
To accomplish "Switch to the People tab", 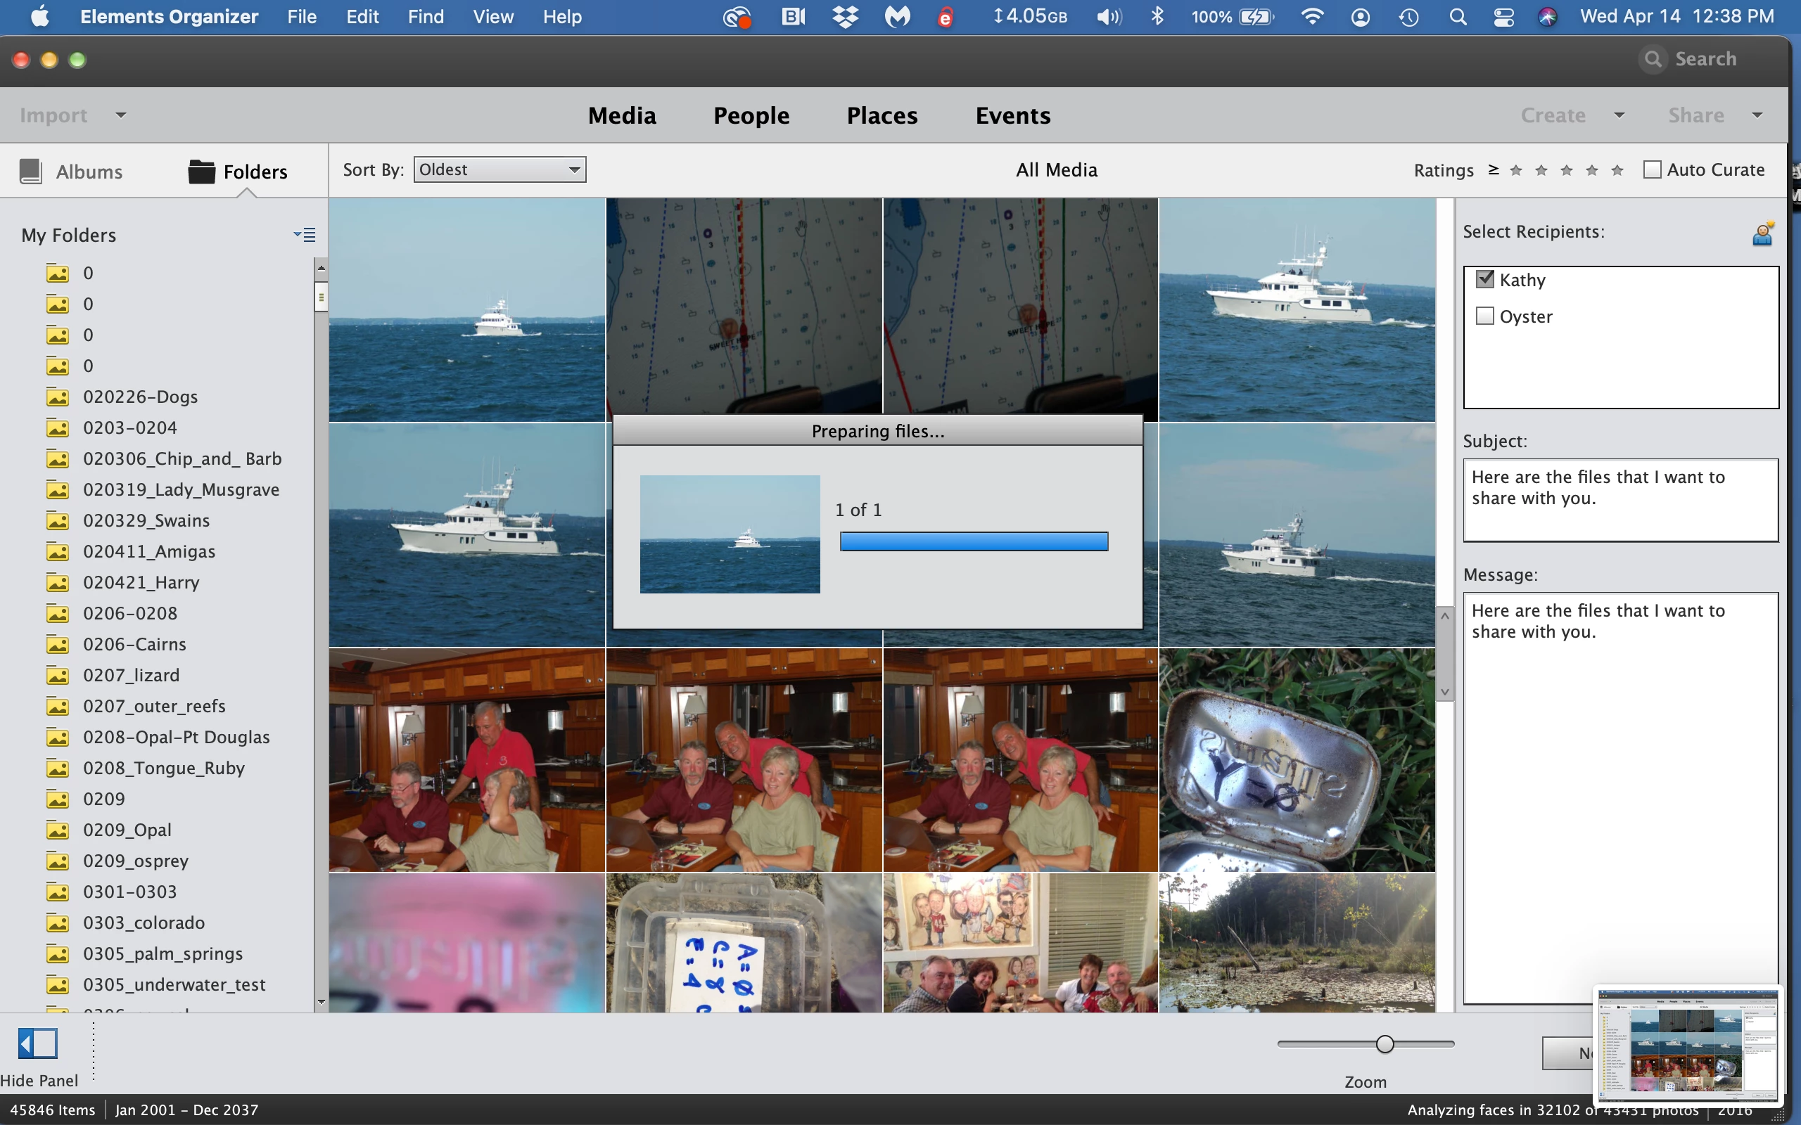I will click(x=751, y=115).
